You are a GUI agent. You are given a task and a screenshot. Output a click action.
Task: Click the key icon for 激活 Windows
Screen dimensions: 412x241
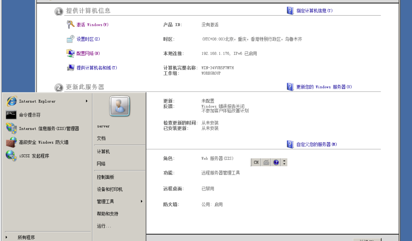coord(70,25)
